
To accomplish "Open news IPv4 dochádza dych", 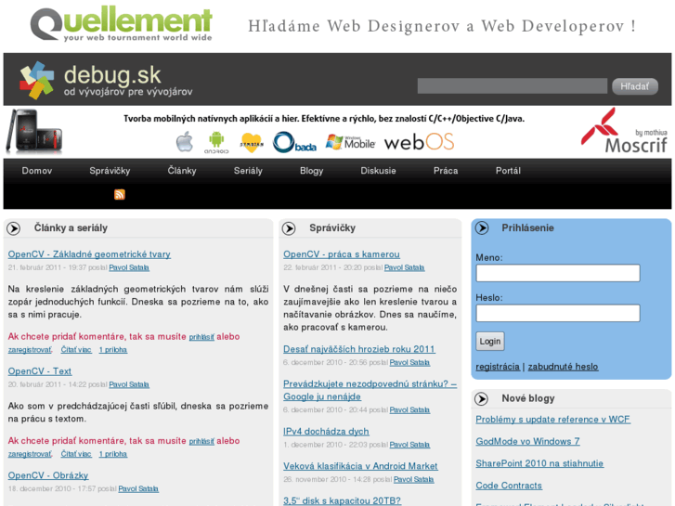I will (326, 431).
